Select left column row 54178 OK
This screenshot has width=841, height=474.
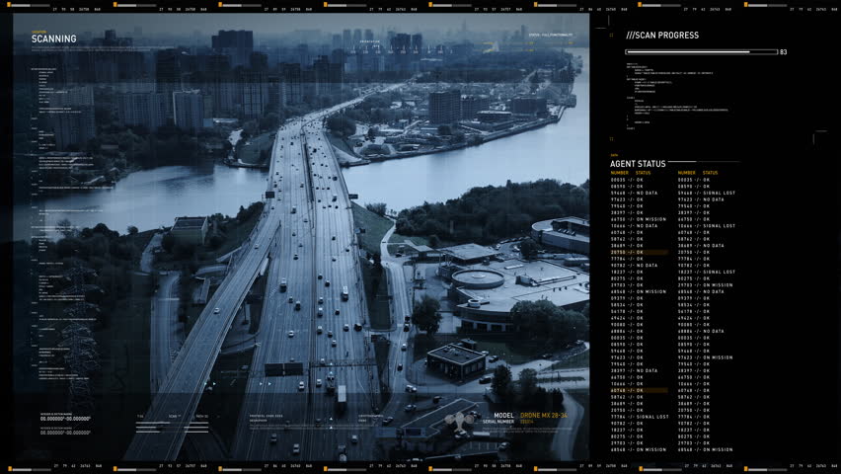[627, 311]
